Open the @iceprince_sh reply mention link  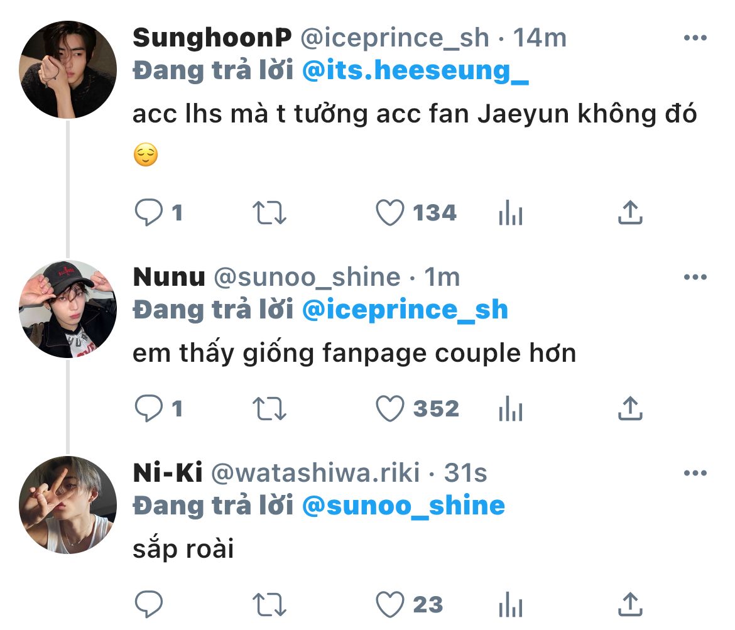click(x=405, y=310)
